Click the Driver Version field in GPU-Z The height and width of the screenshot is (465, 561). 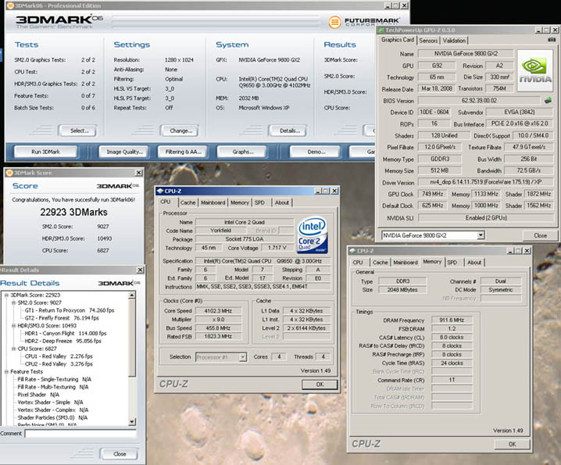click(485, 182)
